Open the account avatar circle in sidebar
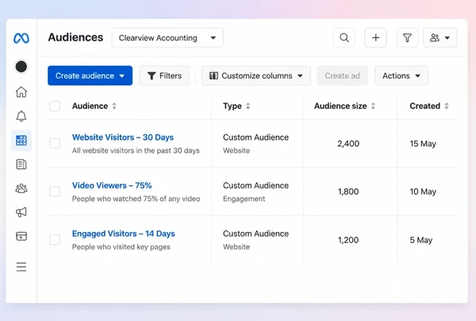The width and height of the screenshot is (476, 321). point(21,67)
